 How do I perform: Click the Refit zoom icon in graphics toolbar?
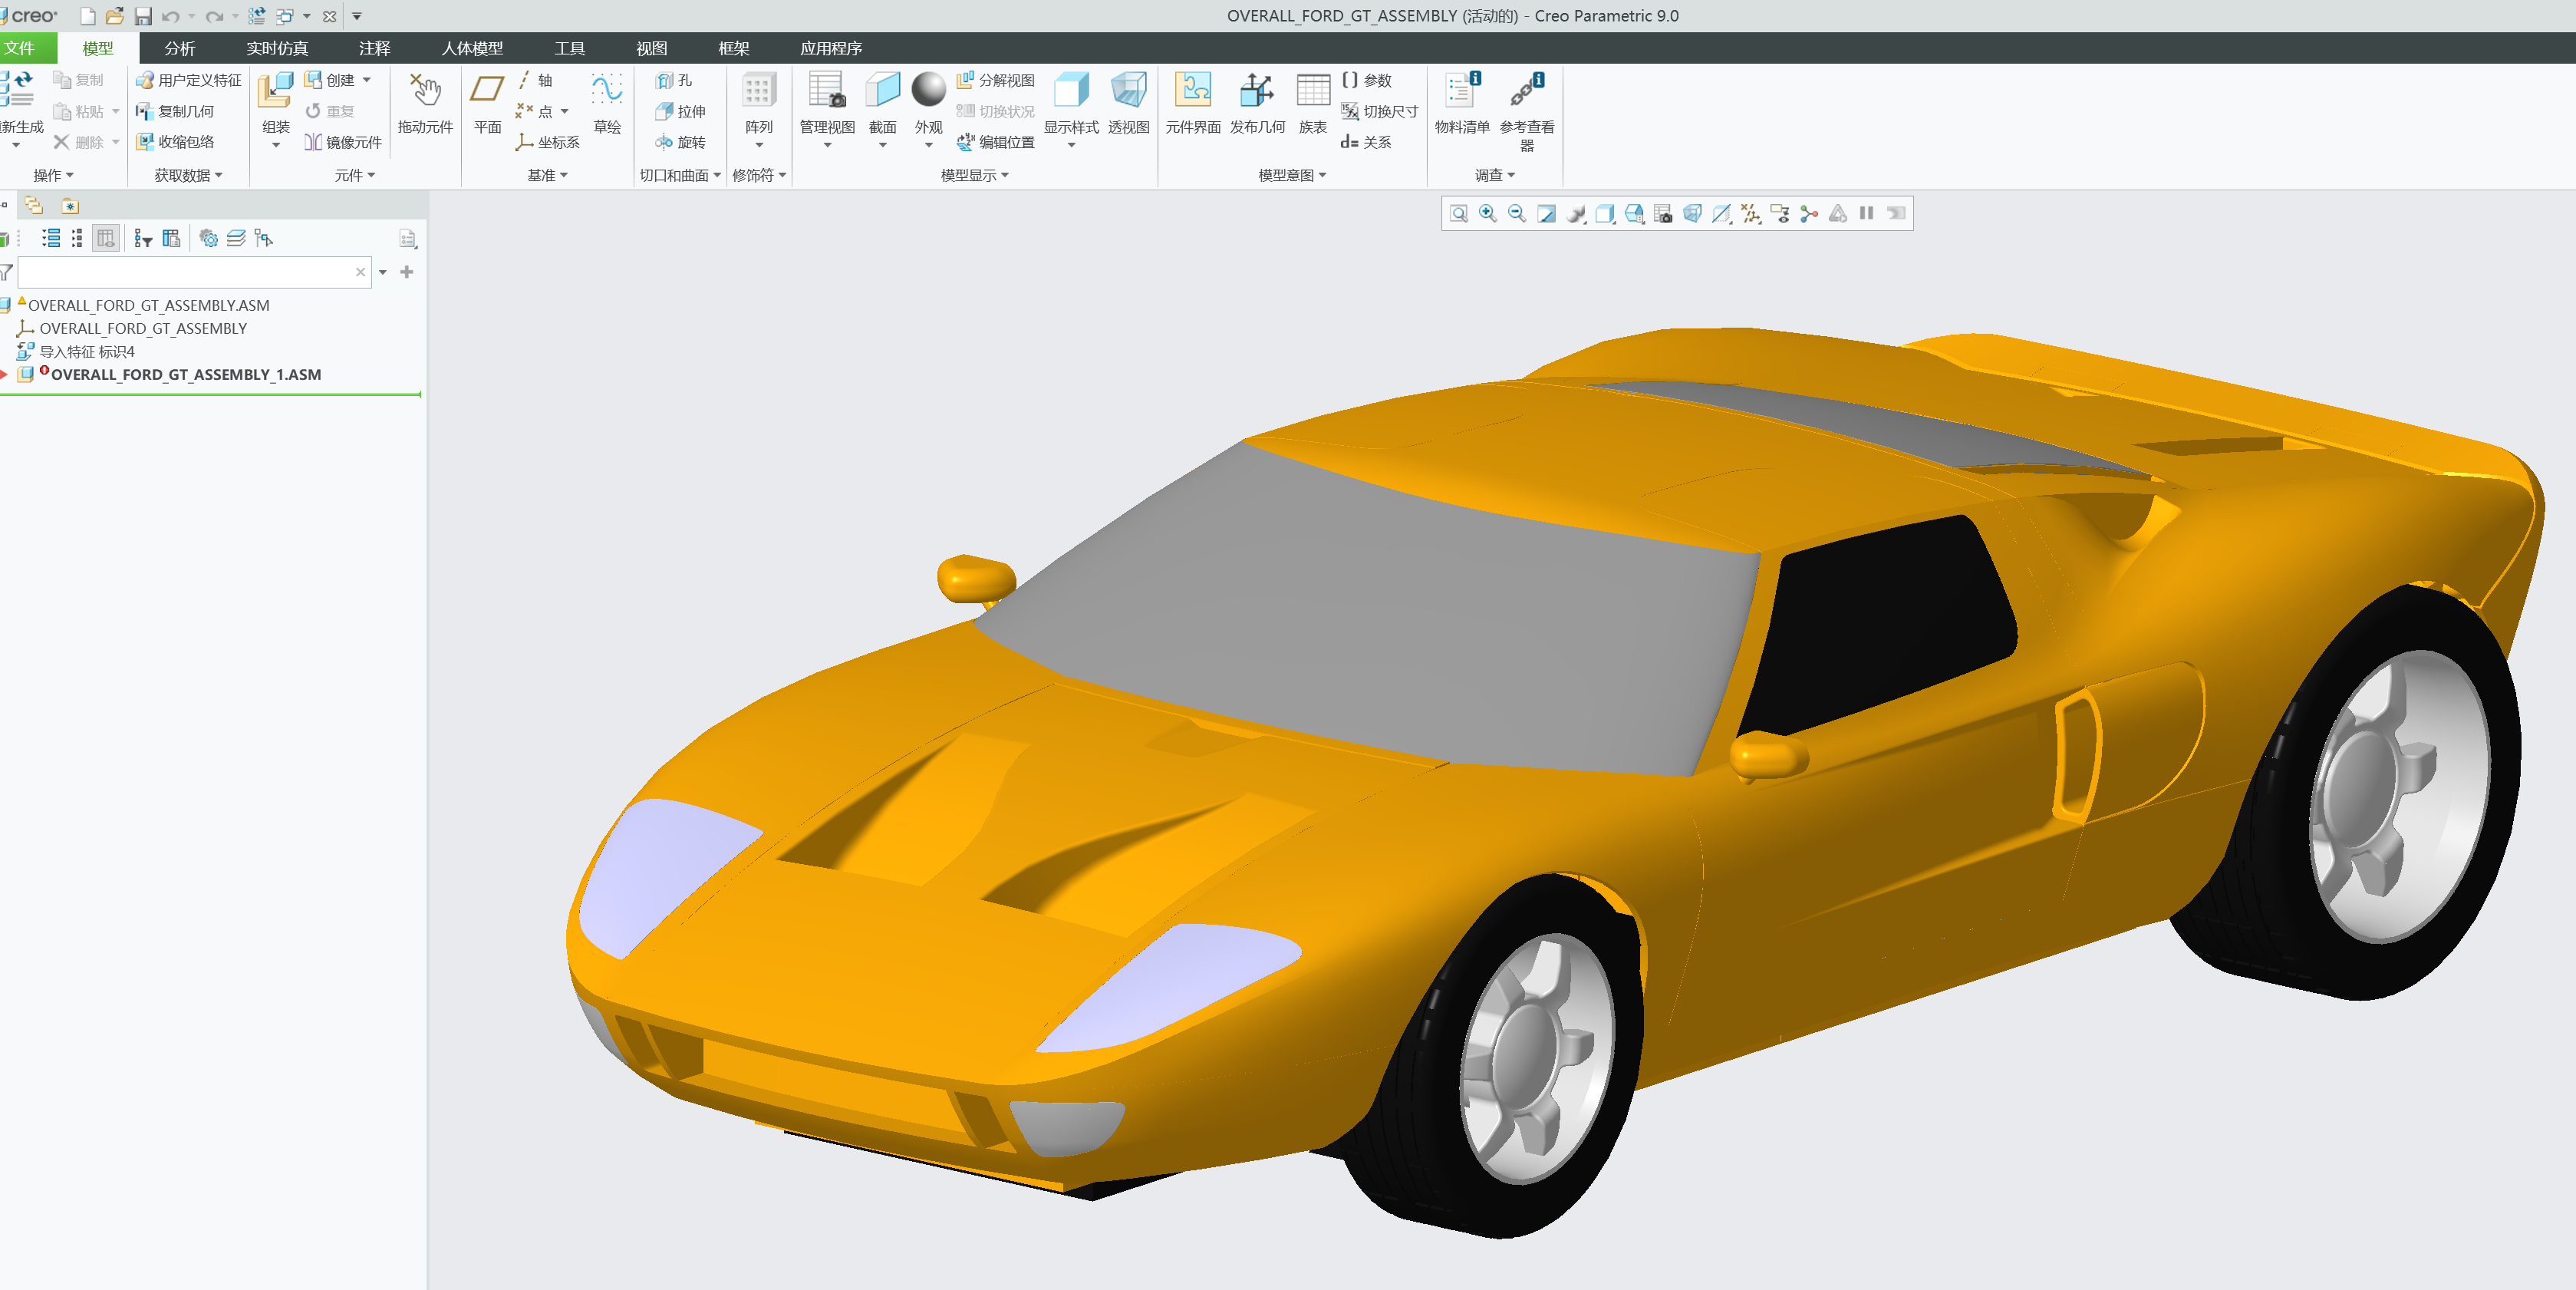1459,213
